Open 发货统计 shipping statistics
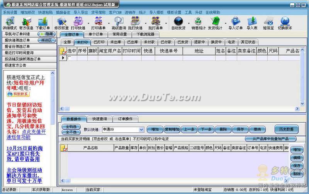This screenshot has height=194, width=309. [215, 23]
